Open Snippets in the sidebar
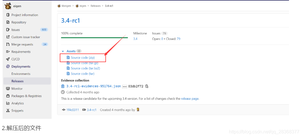The image size is (302, 137). coord(17,111)
